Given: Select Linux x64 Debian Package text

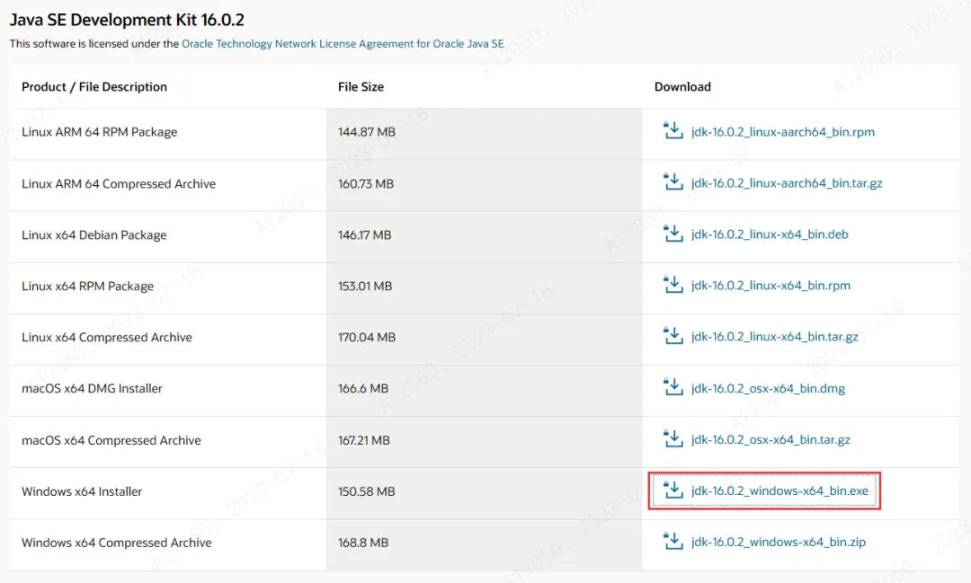Looking at the screenshot, I should [x=94, y=235].
